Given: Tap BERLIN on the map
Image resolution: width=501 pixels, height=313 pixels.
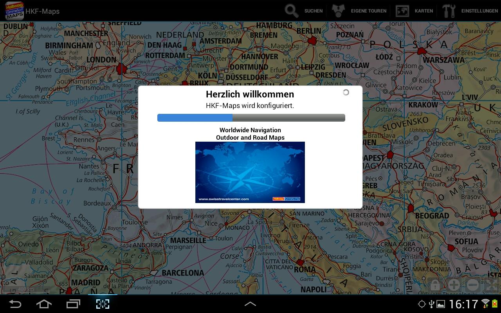Looking at the screenshot, I should [x=309, y=31].
